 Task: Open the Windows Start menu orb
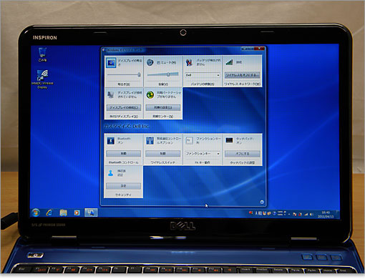36,212
